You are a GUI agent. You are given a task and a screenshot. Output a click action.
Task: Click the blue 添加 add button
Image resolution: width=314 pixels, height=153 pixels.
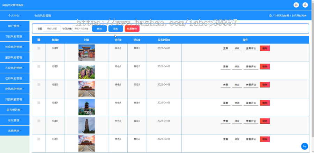pos(116,29)
